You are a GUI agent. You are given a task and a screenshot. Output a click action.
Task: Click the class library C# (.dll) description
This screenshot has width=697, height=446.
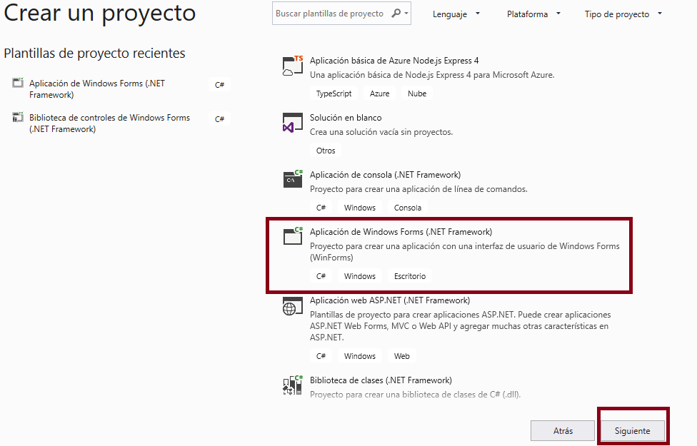415,395
